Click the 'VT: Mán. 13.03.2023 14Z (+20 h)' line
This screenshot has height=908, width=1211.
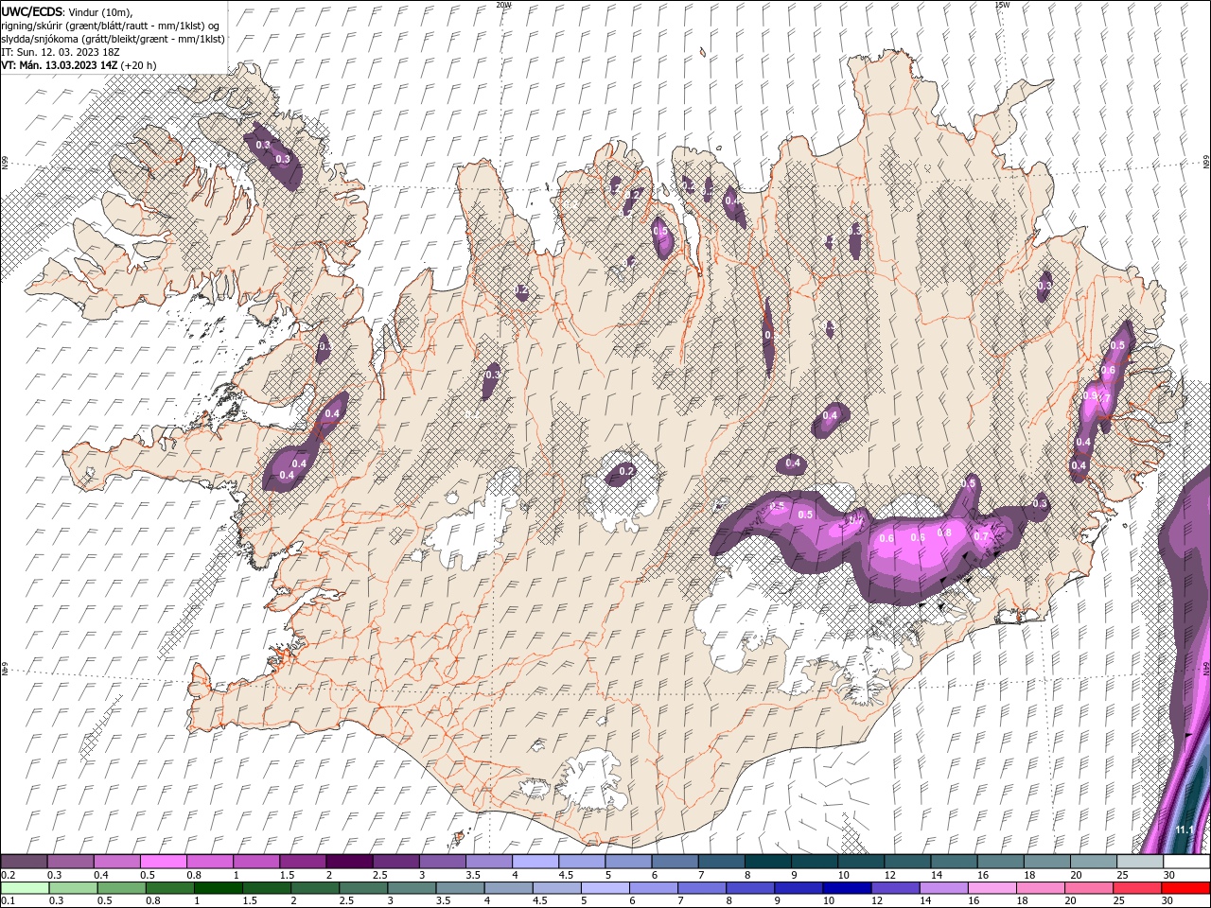(79, 64)
